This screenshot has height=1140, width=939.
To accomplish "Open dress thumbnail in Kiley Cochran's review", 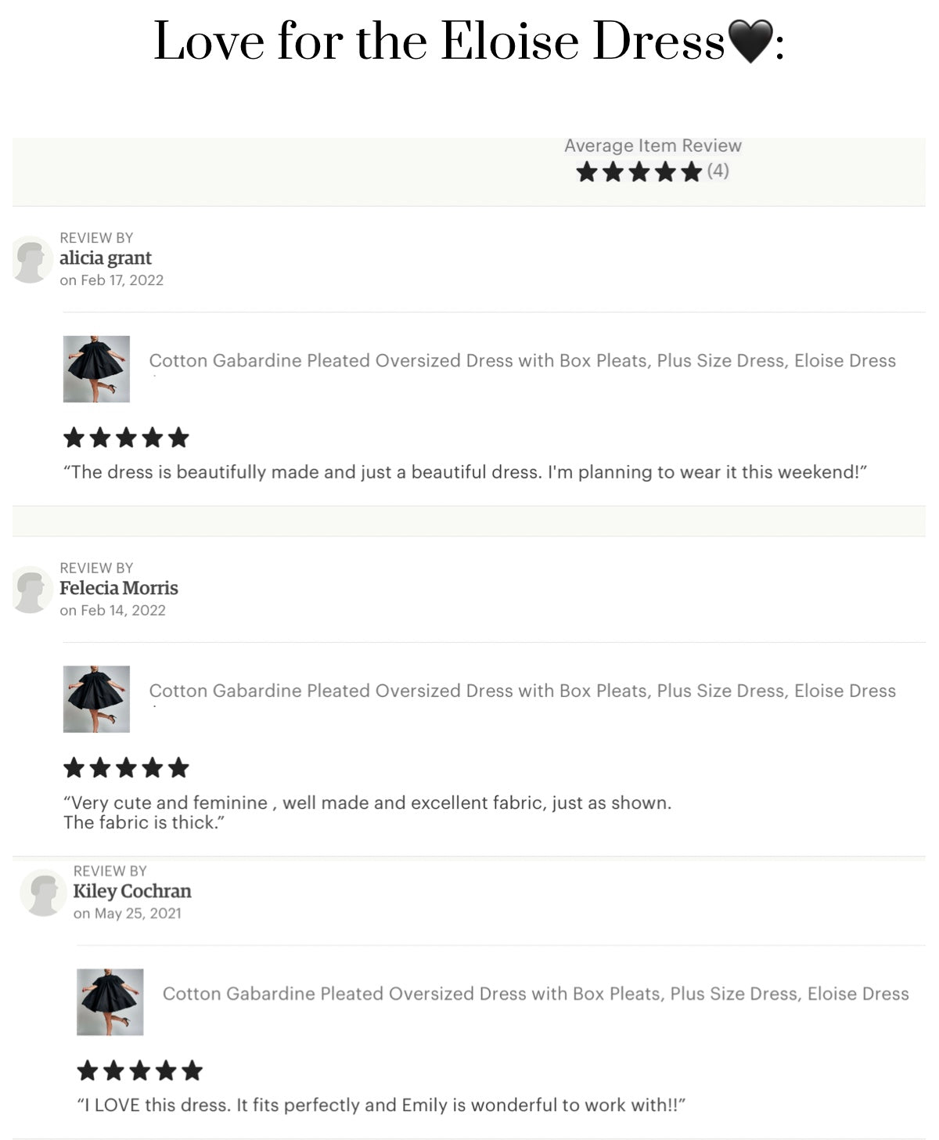I will point(110,1002).
